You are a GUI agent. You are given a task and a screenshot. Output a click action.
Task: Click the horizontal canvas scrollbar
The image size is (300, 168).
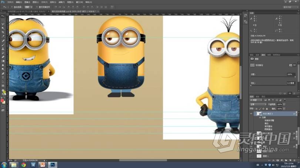pos(143,160)
